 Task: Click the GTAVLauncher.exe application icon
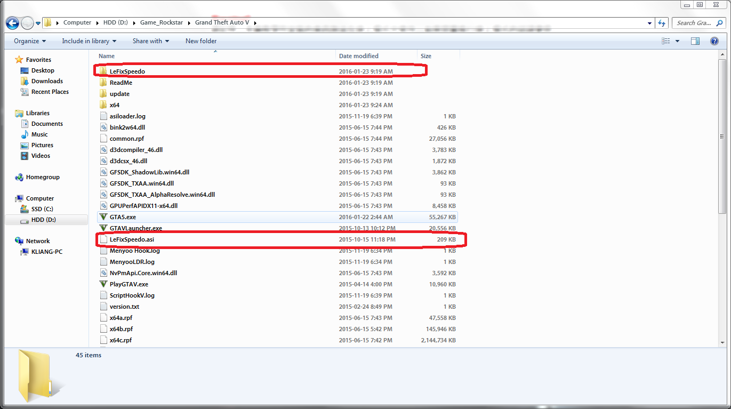coord(103,228)
